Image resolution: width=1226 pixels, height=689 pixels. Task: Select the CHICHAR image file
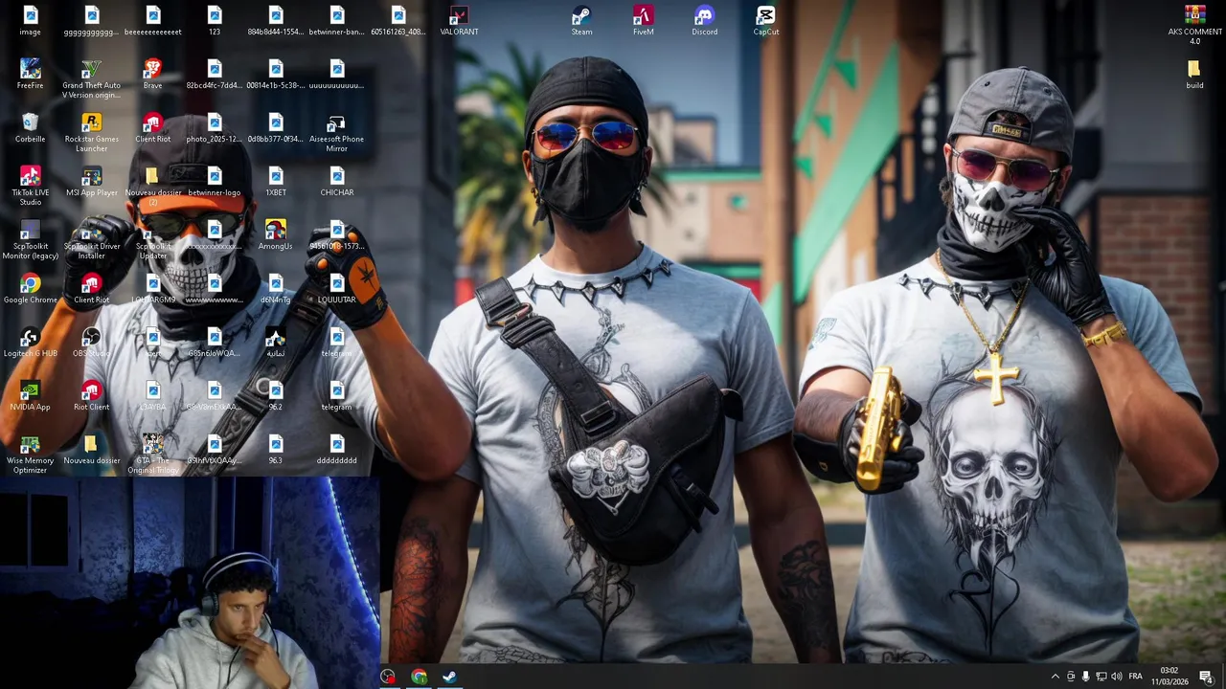pyautogui.click(x=336, y=182)
